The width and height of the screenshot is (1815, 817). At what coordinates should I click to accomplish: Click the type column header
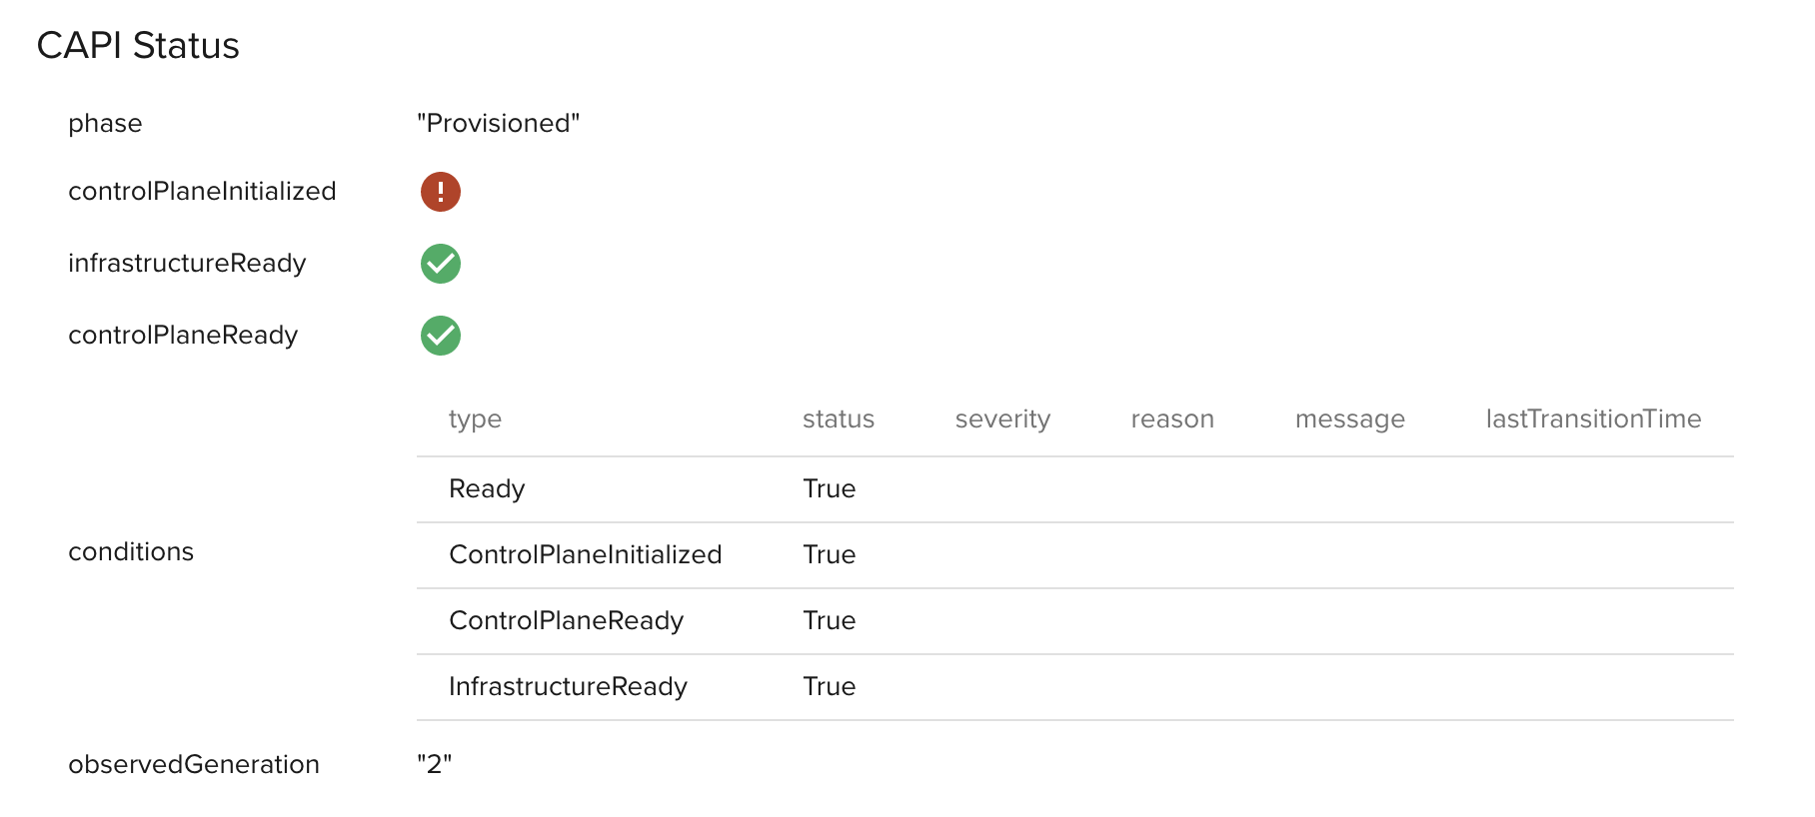pyautogui.click(x=475, y=419)
